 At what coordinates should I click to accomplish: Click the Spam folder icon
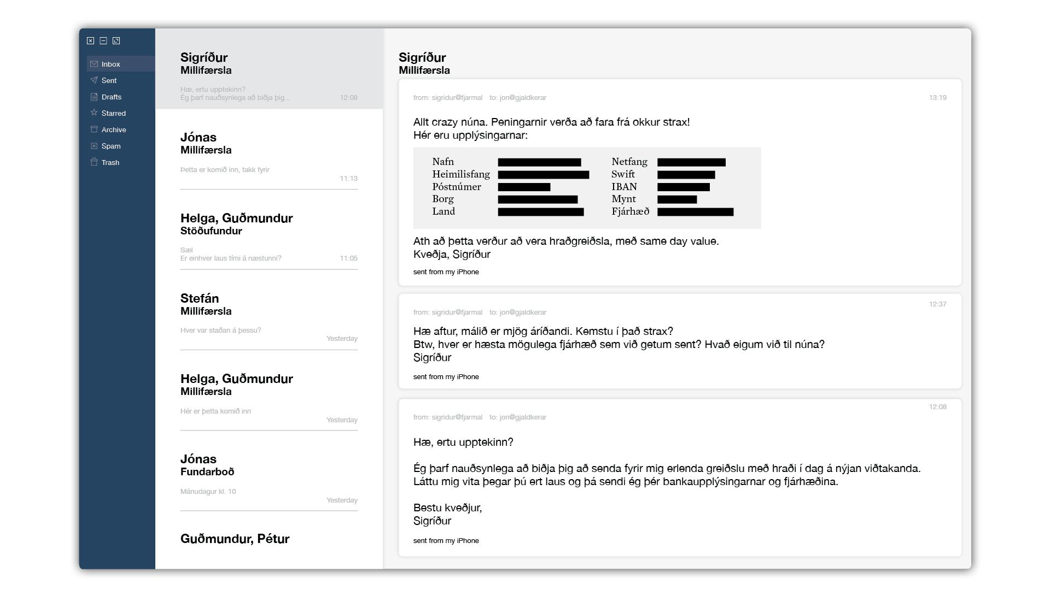(x=94, y=146)
